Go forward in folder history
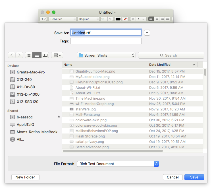 click(x=19, y=55)
